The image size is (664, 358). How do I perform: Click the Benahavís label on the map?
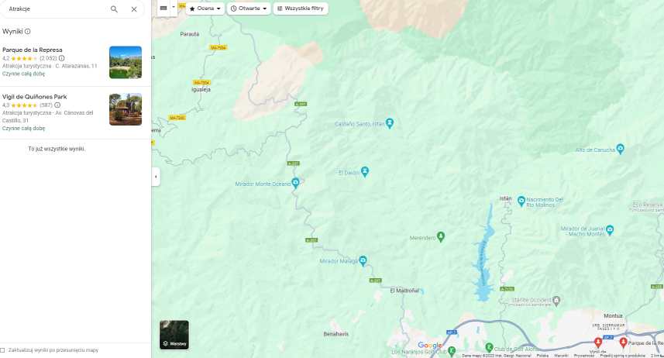click(x=335, y=334)
